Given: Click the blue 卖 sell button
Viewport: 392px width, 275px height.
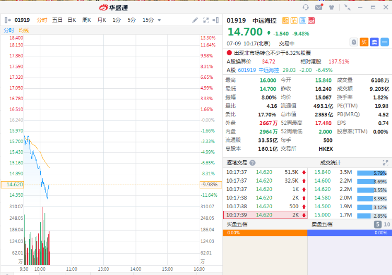Looking at the screenshot, I should (374, 42).
